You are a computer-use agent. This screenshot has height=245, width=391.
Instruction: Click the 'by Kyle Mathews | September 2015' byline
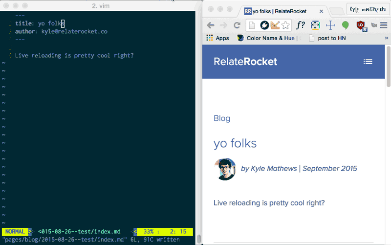click(299, 169)
